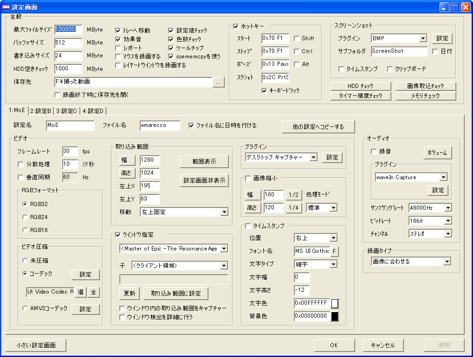Click codec 設定 button beside コーデック
This screenshot has height=357, width=473.
85,275
